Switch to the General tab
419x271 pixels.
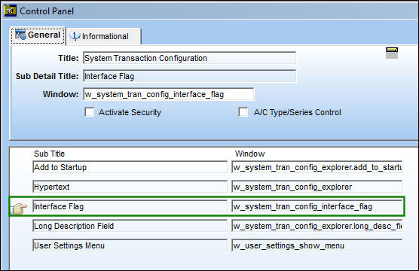coord(38,35)
